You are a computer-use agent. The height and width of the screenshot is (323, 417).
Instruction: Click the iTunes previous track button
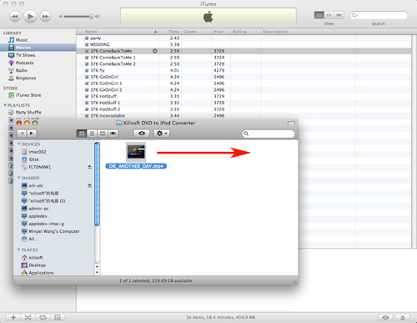coord(15,17)
